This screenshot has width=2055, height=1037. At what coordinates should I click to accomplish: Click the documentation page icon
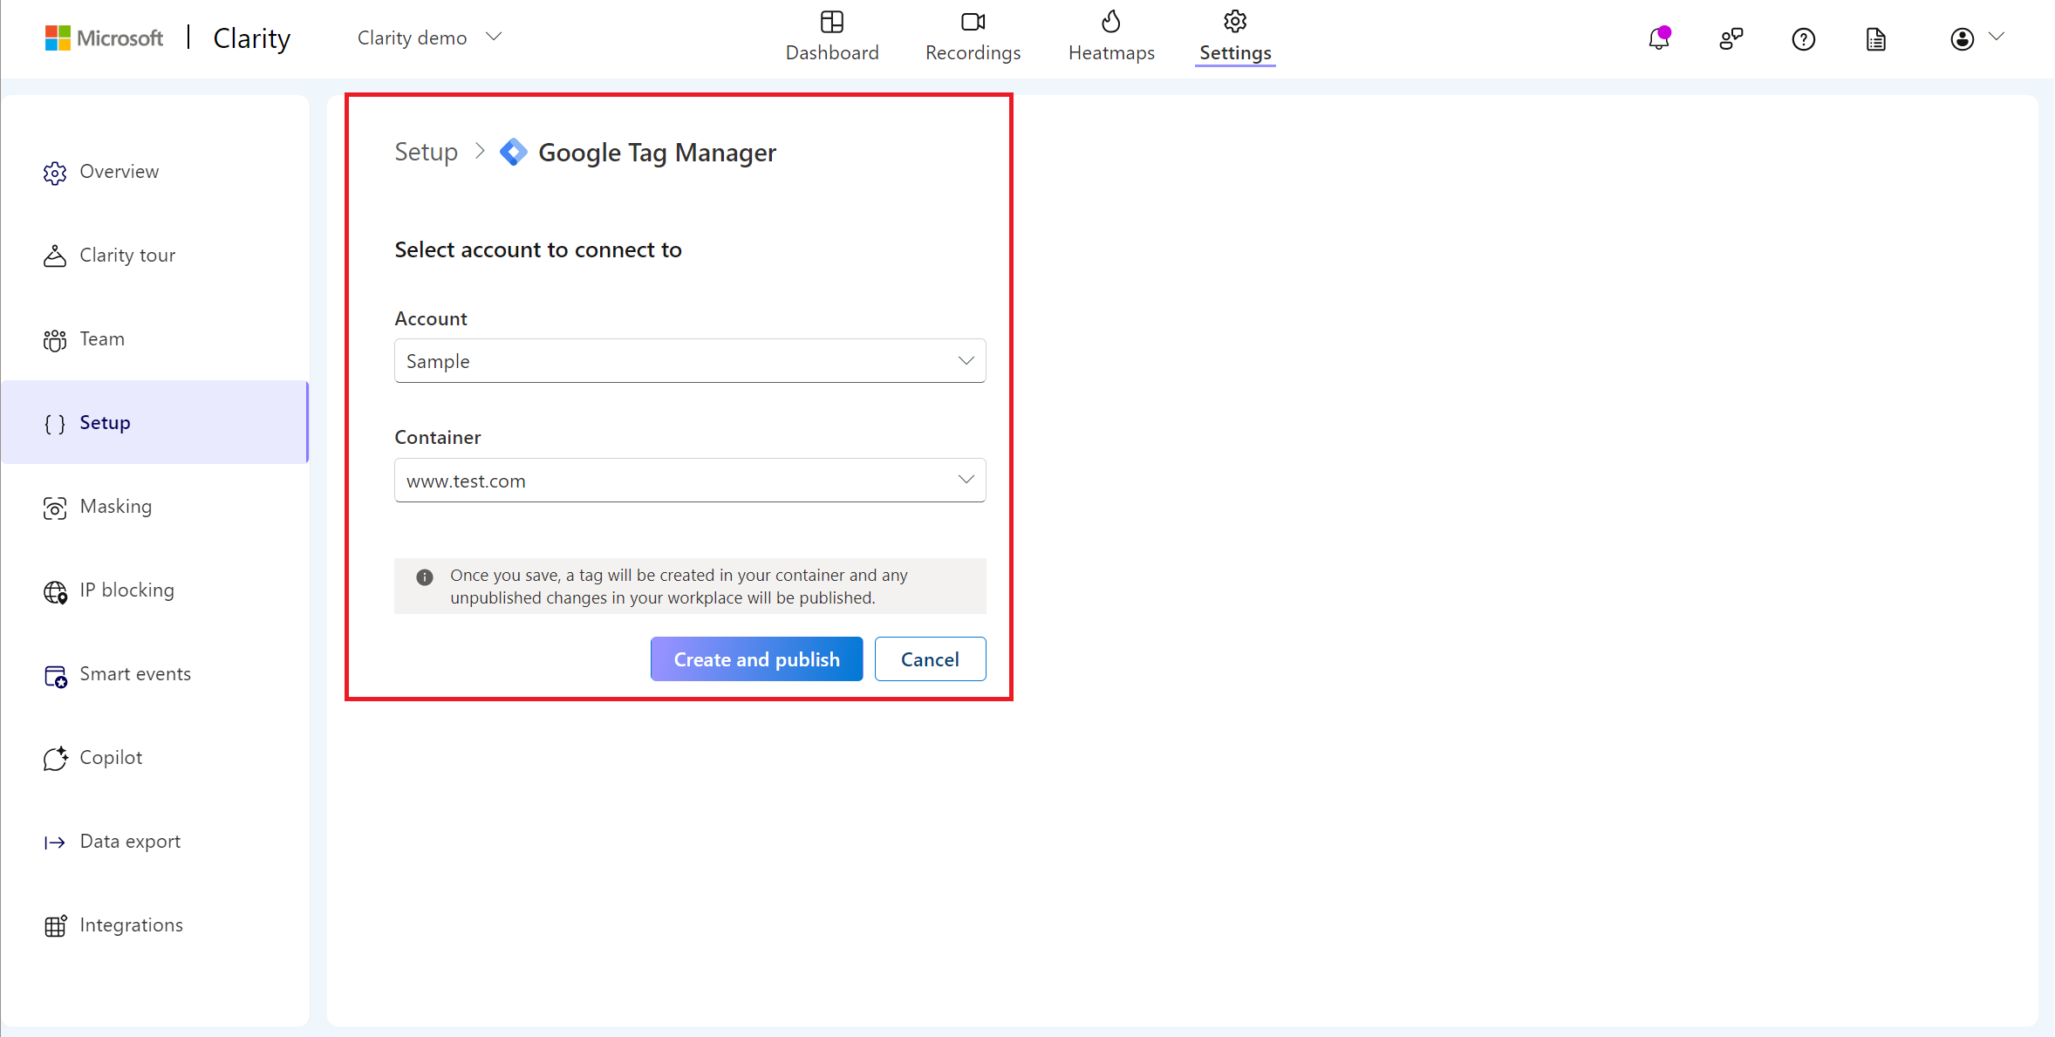[1876, 39]
